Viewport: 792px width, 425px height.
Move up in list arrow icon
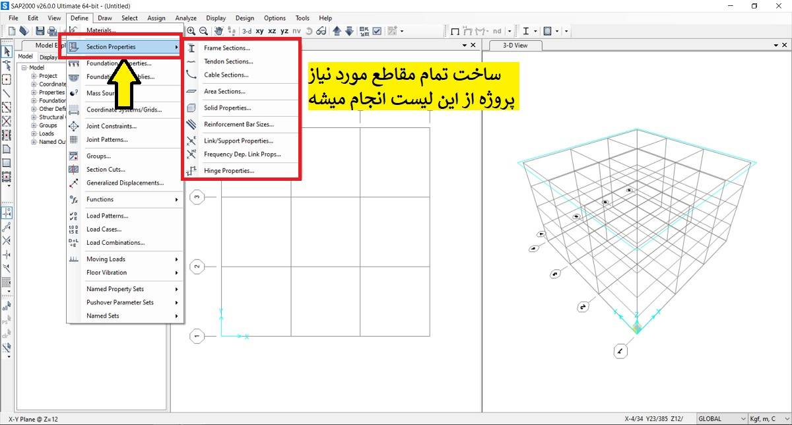(x=337, y=31)
